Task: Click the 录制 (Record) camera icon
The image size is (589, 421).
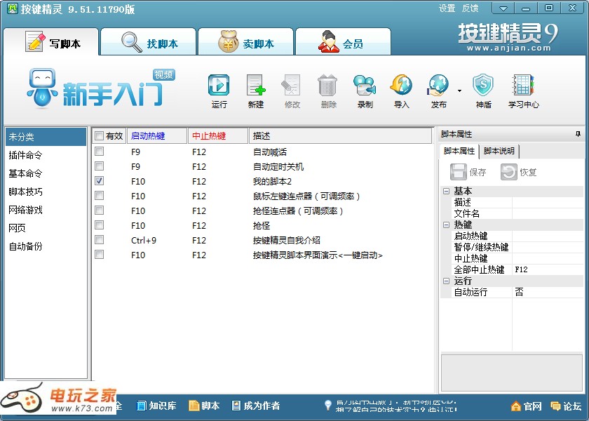Action: pos(365,86)
